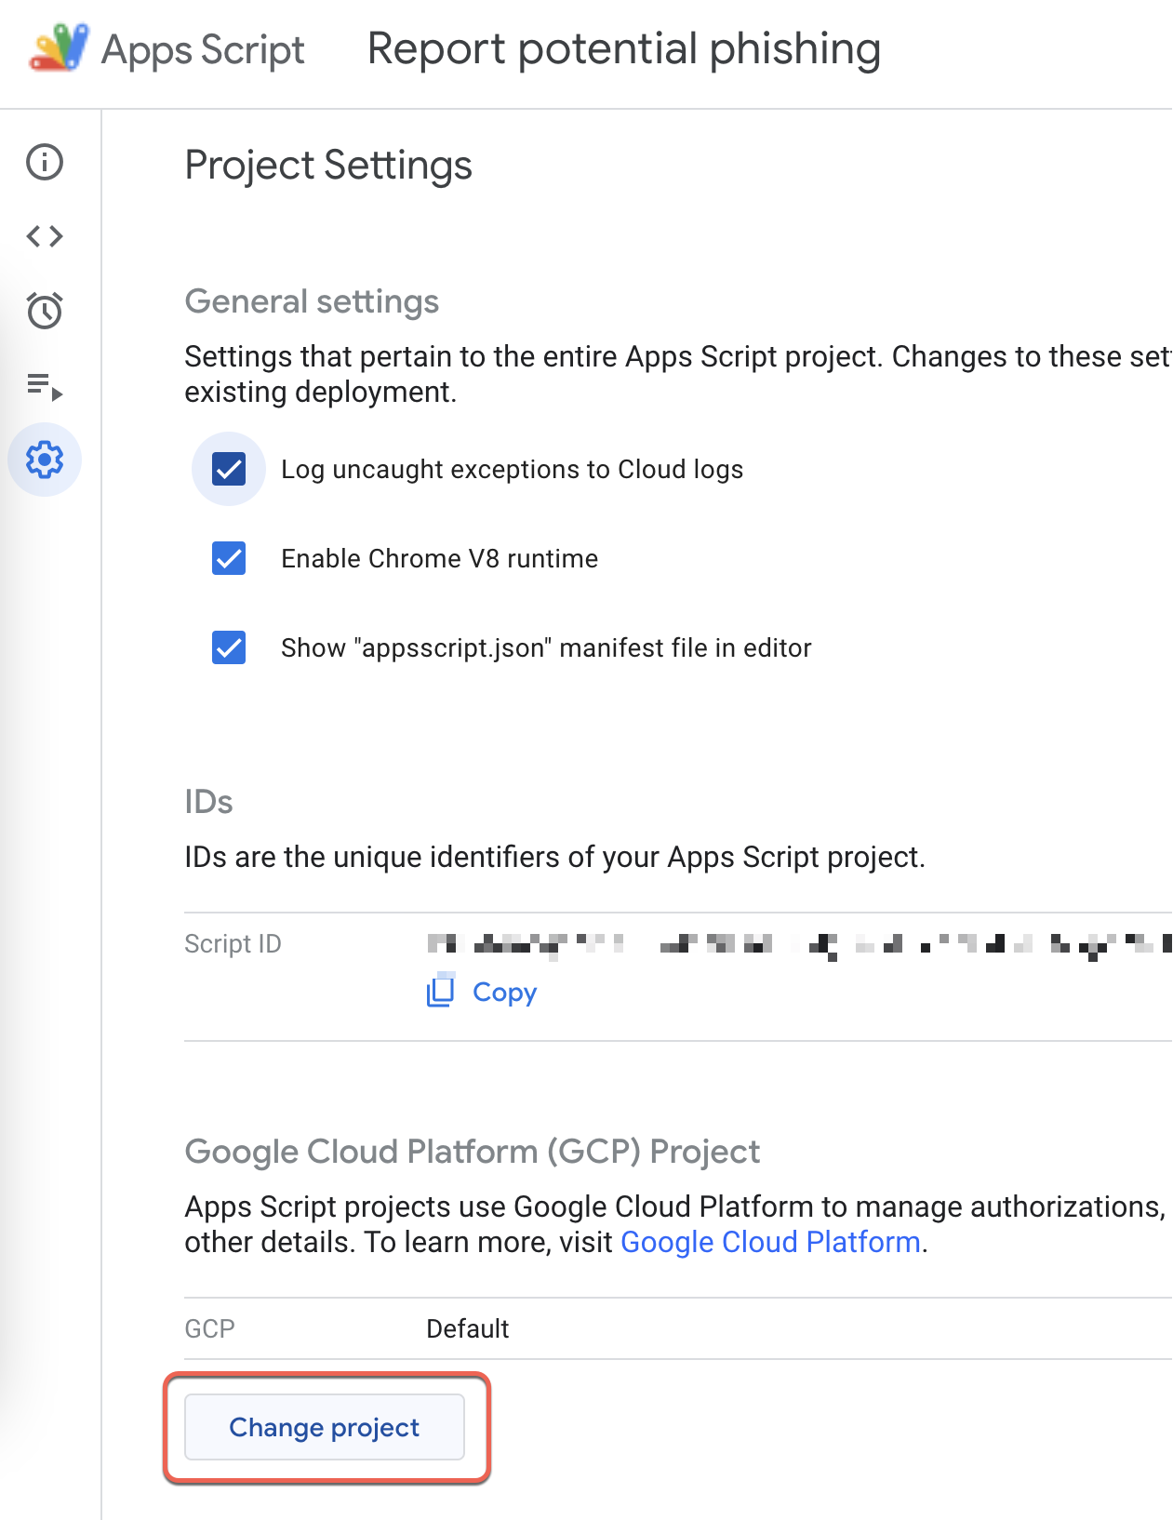Click the blurred Script ID value
The height and width of the screenshot is (1520, 1173).
799,945
